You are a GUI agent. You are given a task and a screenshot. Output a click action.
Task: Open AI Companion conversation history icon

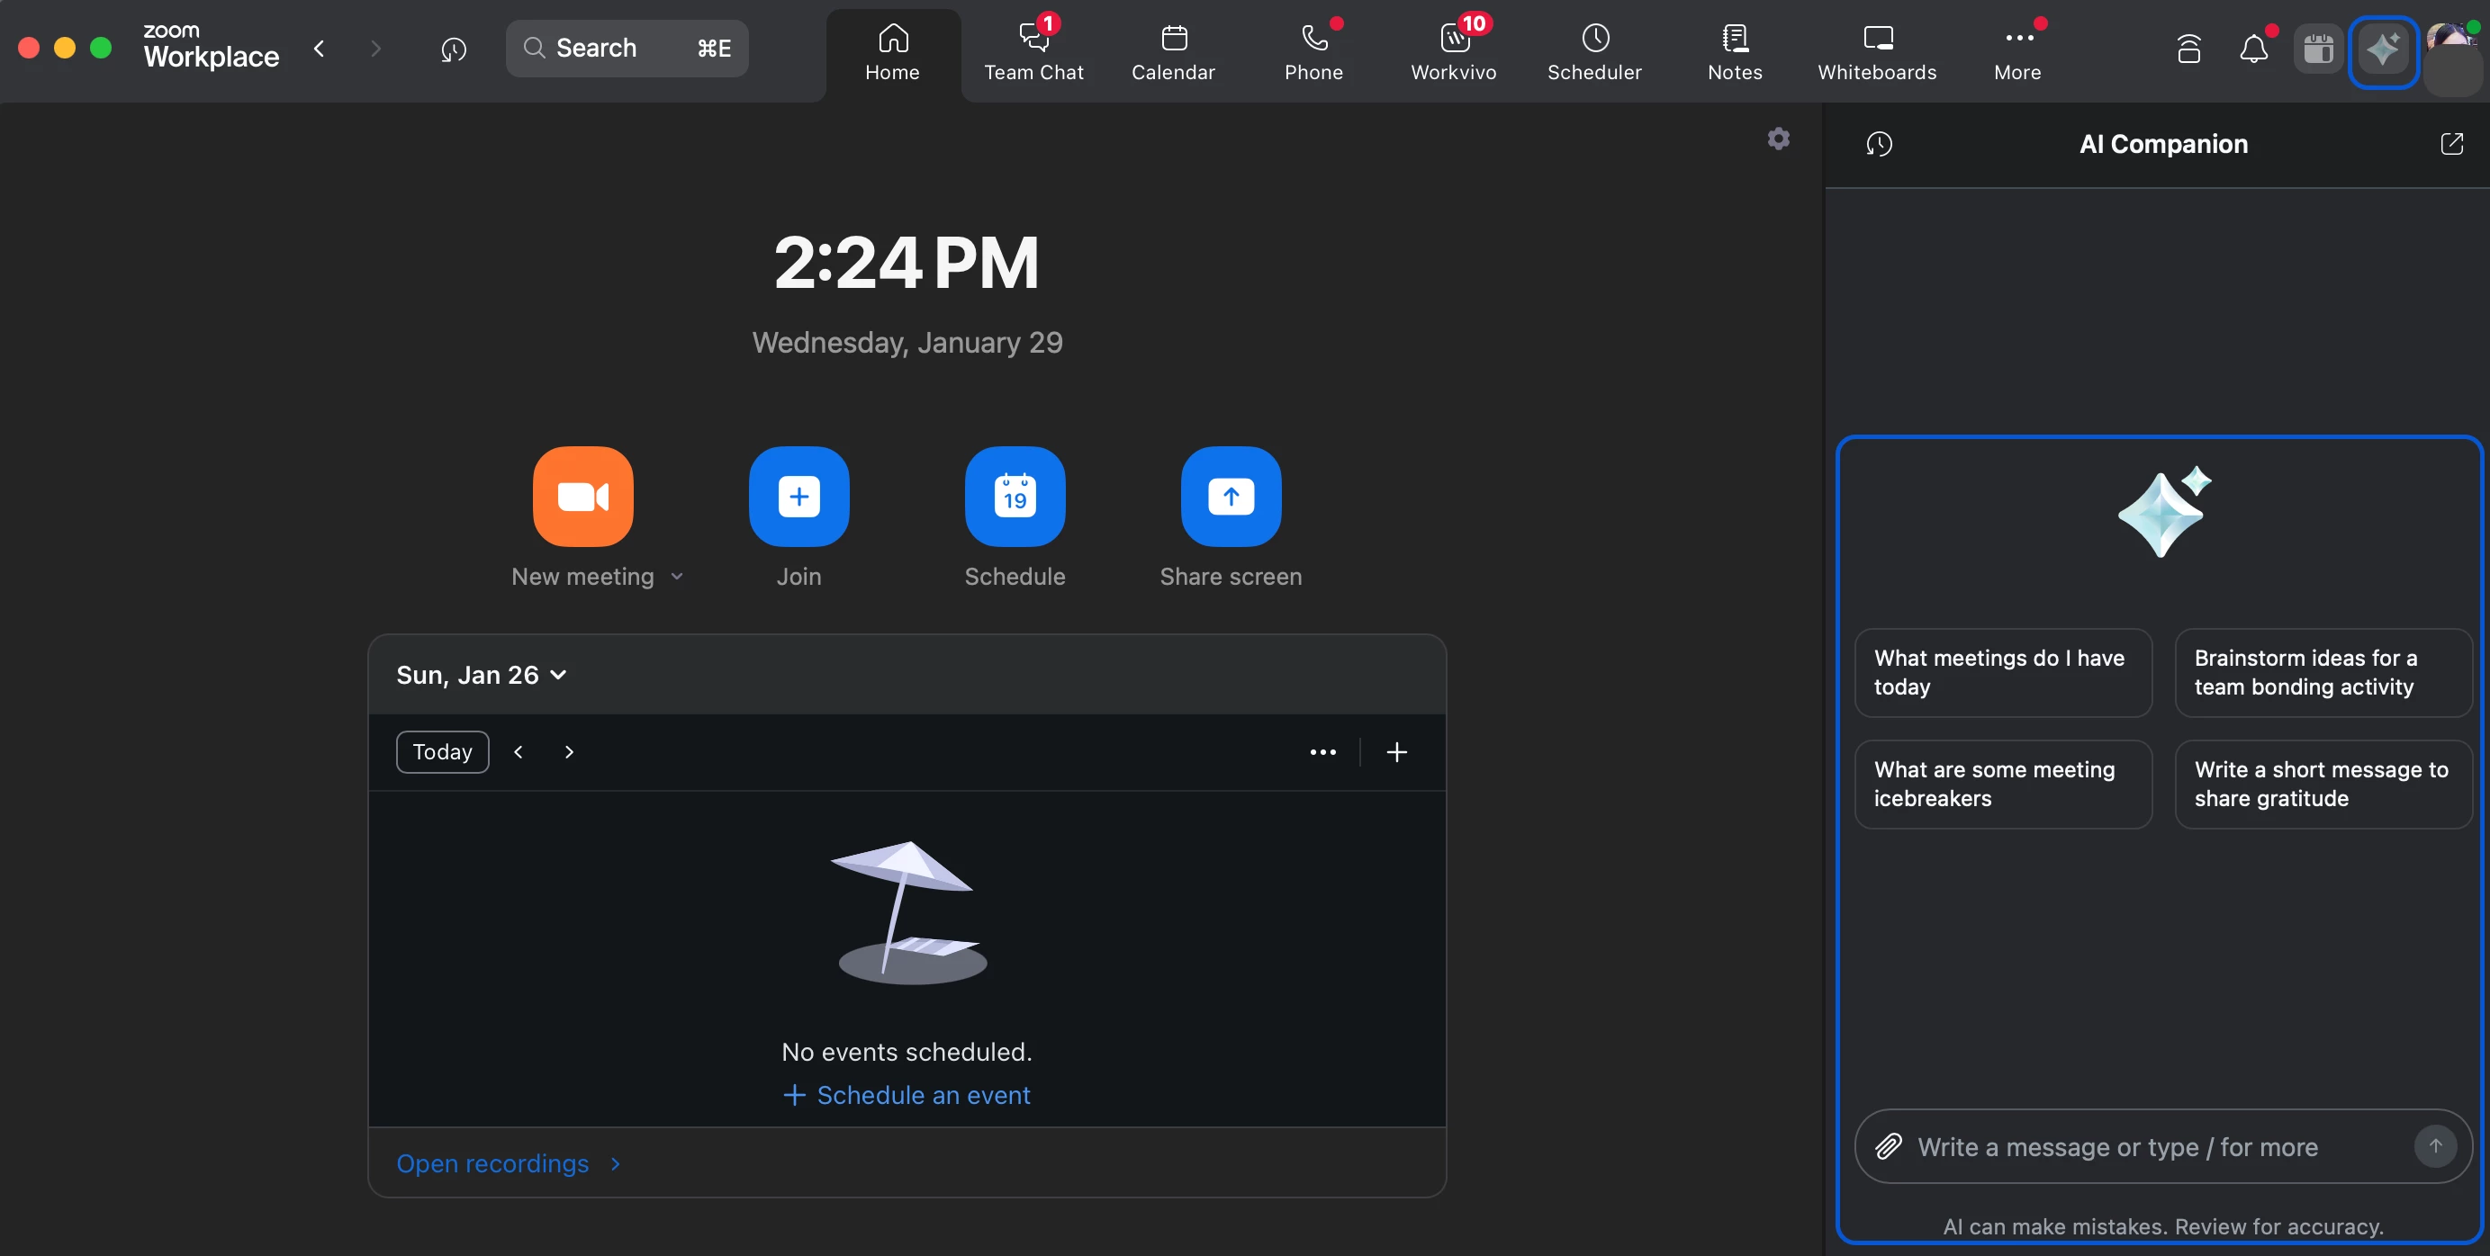click(x=1879, y=144)
